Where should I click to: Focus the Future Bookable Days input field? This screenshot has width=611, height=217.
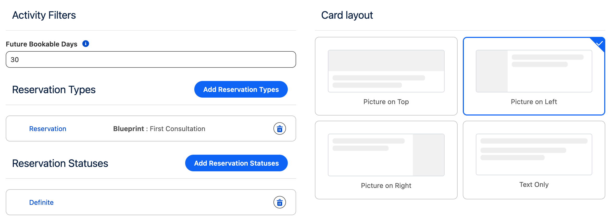pyautogui.click(x=151, y=60)
